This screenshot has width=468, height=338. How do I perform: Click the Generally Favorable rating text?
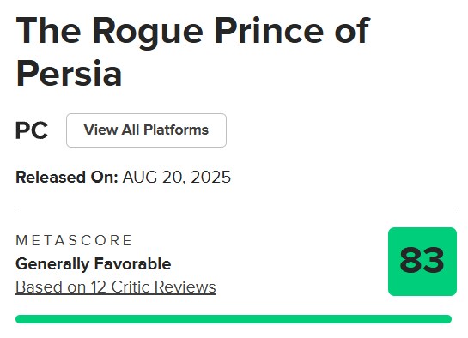[93, 263]
